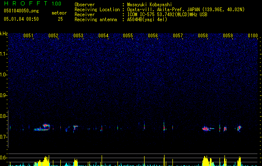Click time marker 0057
Image resolution: width=262 pixels, height=166 pixels.
(178, 36)
